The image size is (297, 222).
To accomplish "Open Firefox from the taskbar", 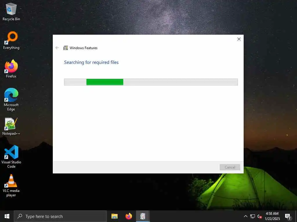I will pos(128,216).
